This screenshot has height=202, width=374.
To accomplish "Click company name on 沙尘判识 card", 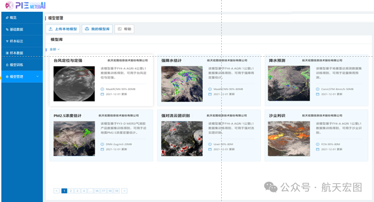I will [322, 116].
